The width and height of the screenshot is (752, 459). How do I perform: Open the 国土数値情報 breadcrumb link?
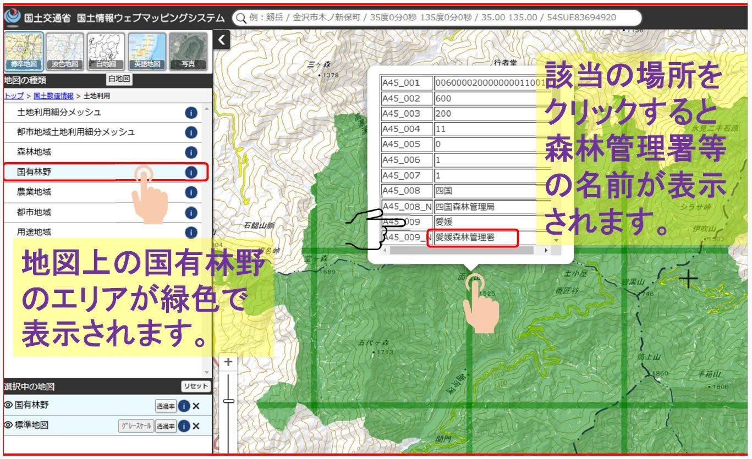[53, 96]
